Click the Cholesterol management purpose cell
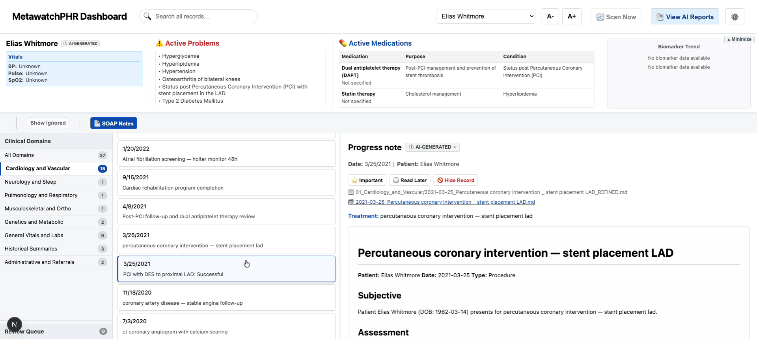This screenshot has height=339, width=757. pos(433,94)
